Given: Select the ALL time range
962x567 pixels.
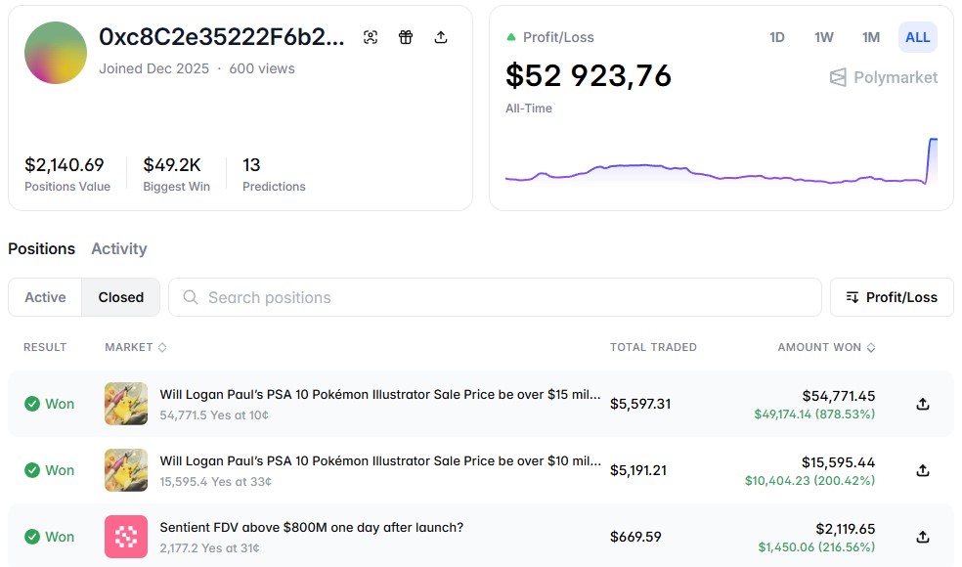Looking at the screenshot, I should point(917,37).
